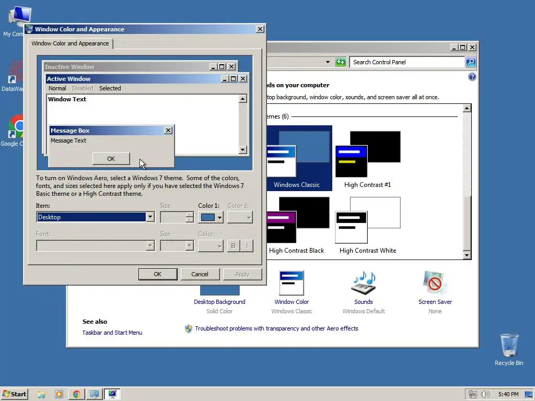
Task: Click the green refresh arrows icon
Action: (x=341, y=62)
